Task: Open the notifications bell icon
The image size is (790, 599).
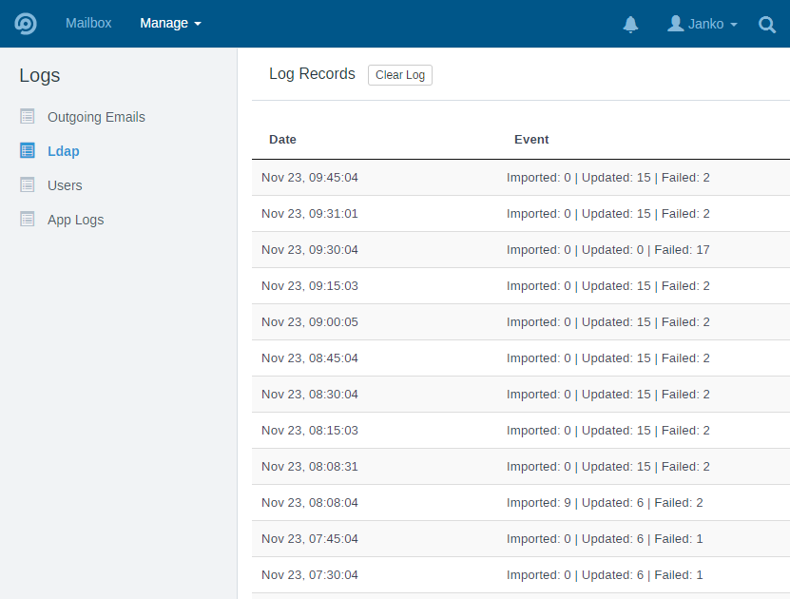Action: pyautogui.click(x=630, y=23)
